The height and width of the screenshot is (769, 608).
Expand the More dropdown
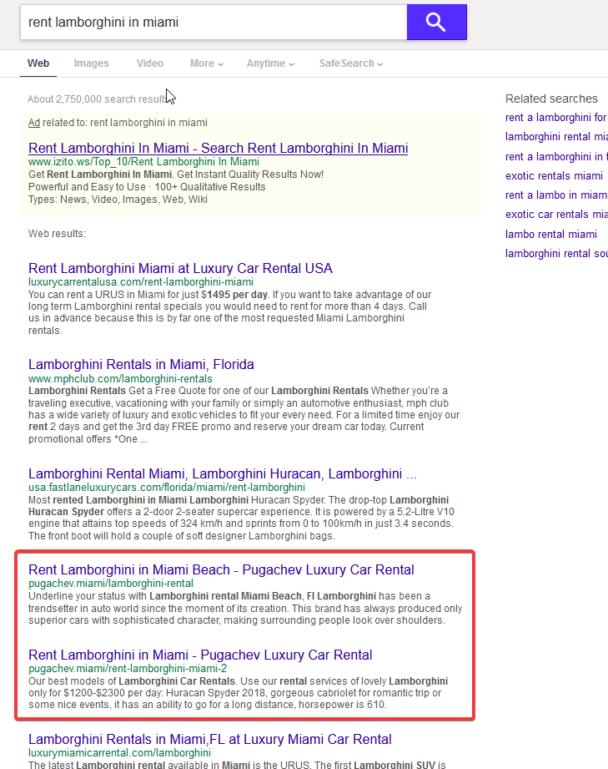tap(207, 63)
